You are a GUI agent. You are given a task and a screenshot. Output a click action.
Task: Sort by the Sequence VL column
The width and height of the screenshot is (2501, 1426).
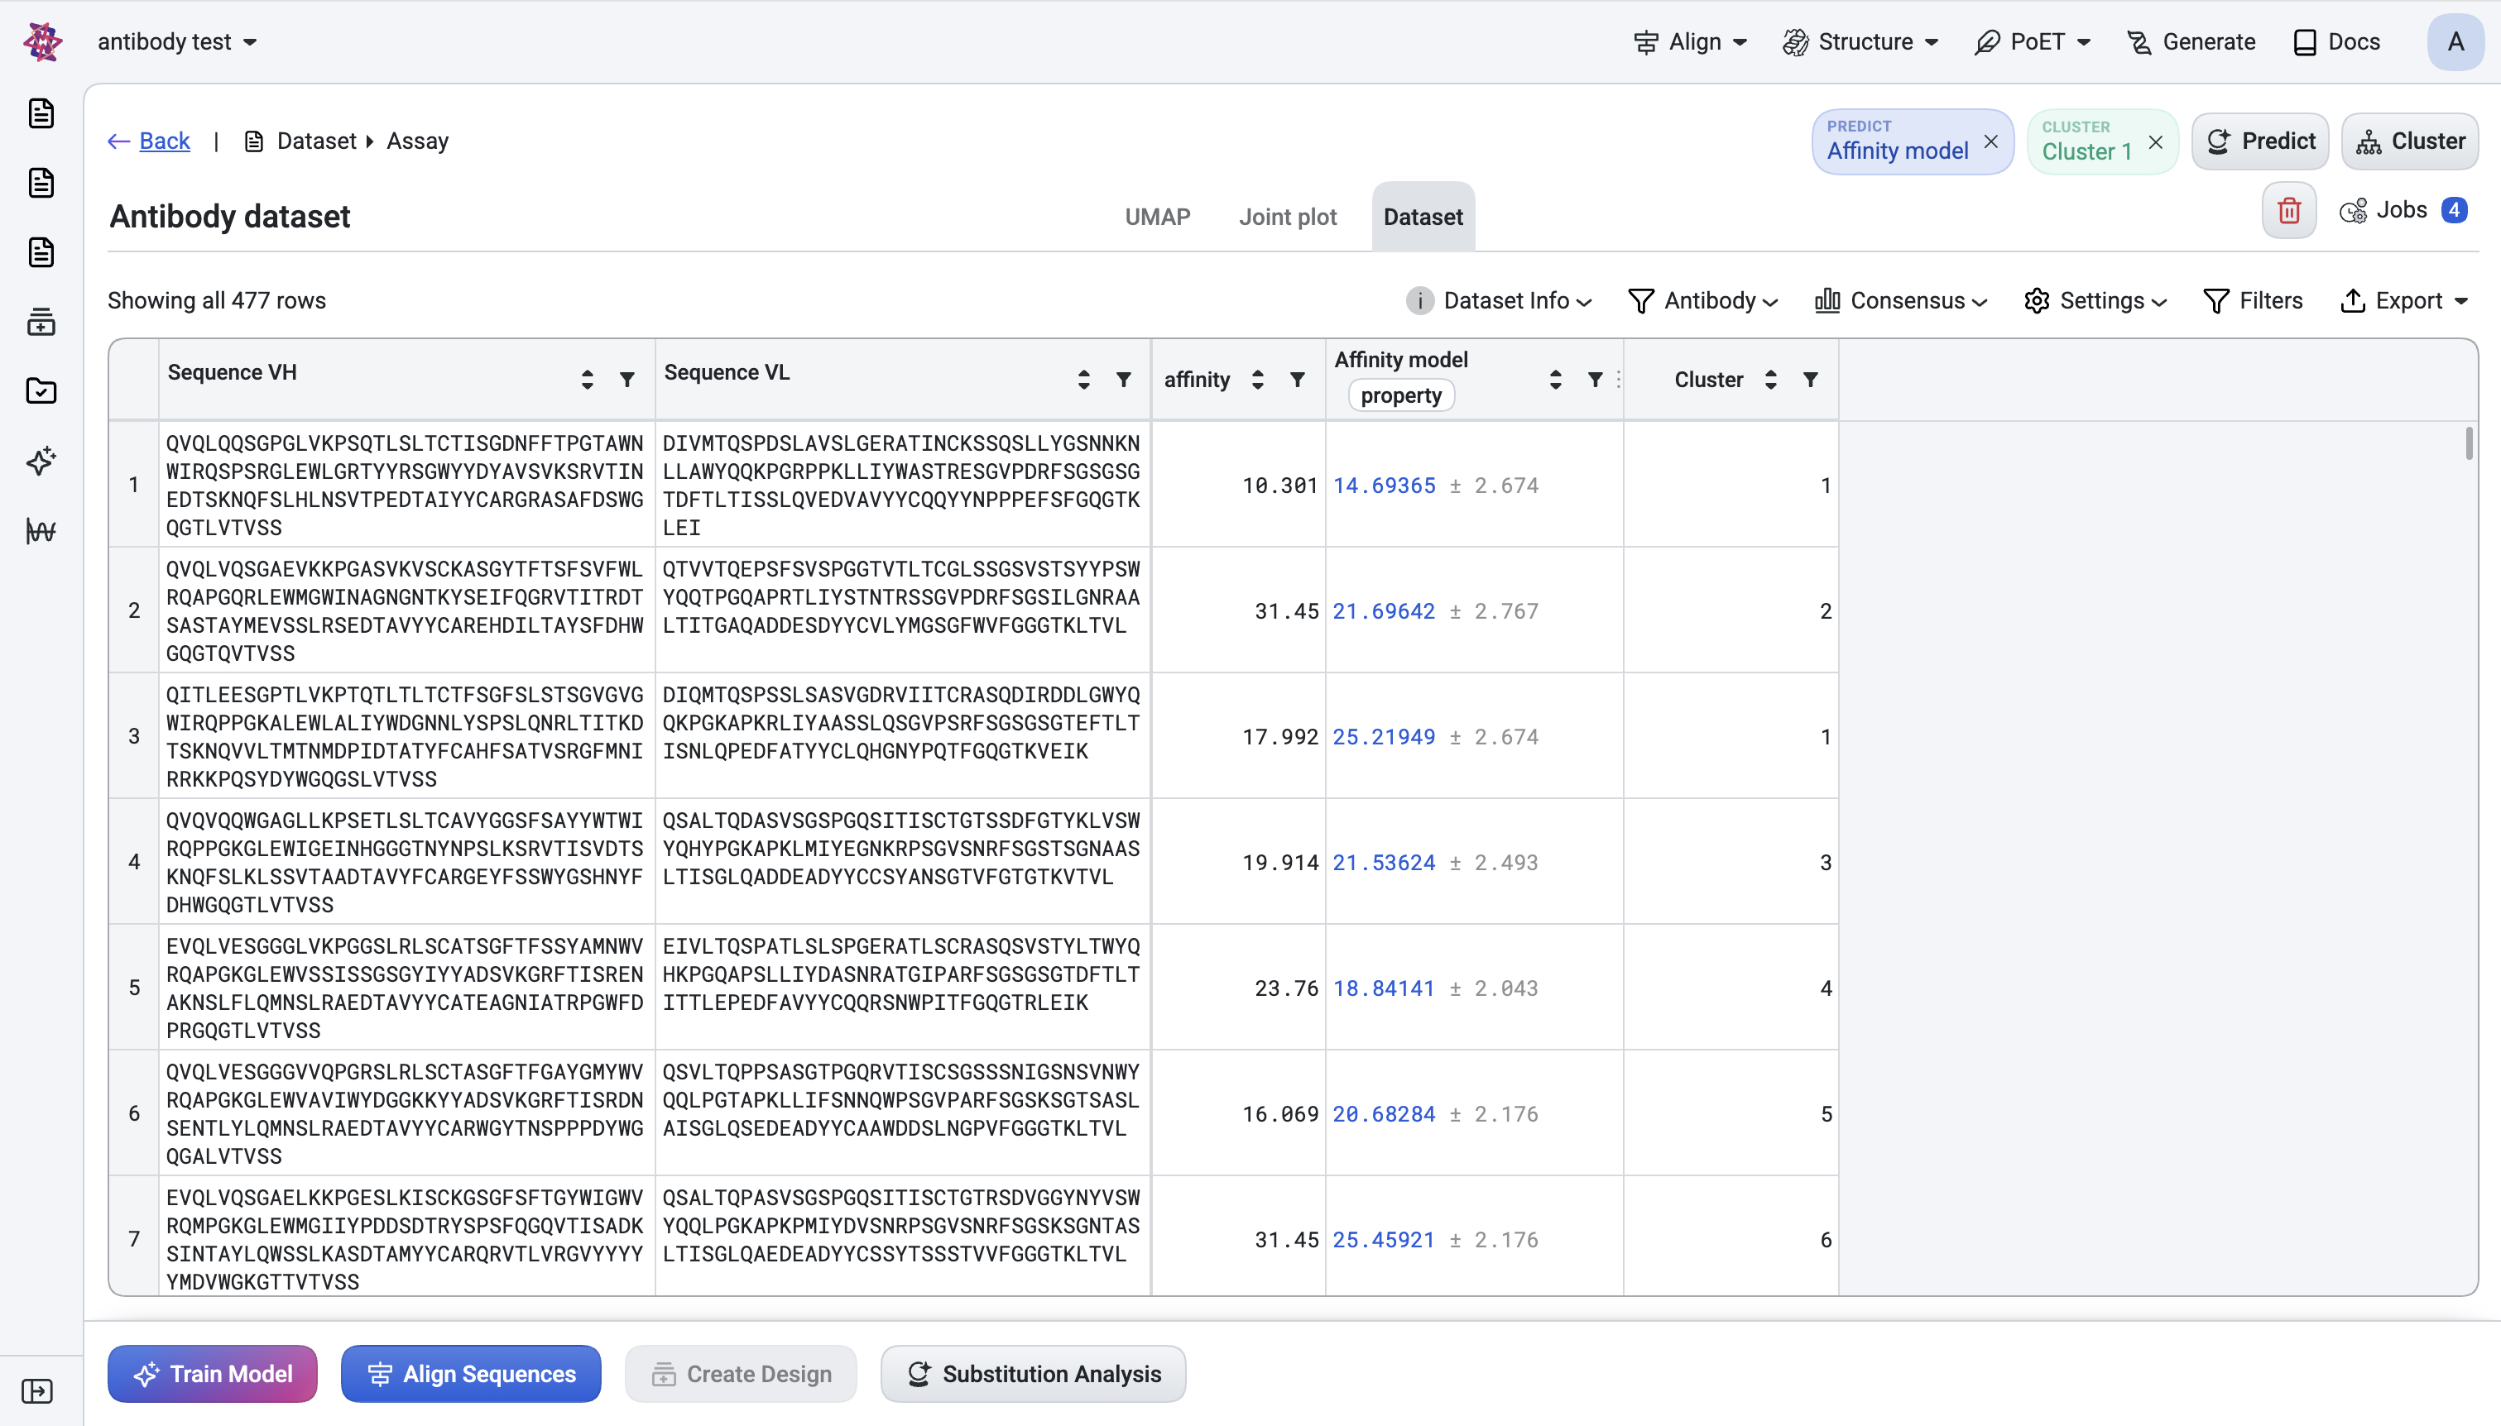(1083, 380)
